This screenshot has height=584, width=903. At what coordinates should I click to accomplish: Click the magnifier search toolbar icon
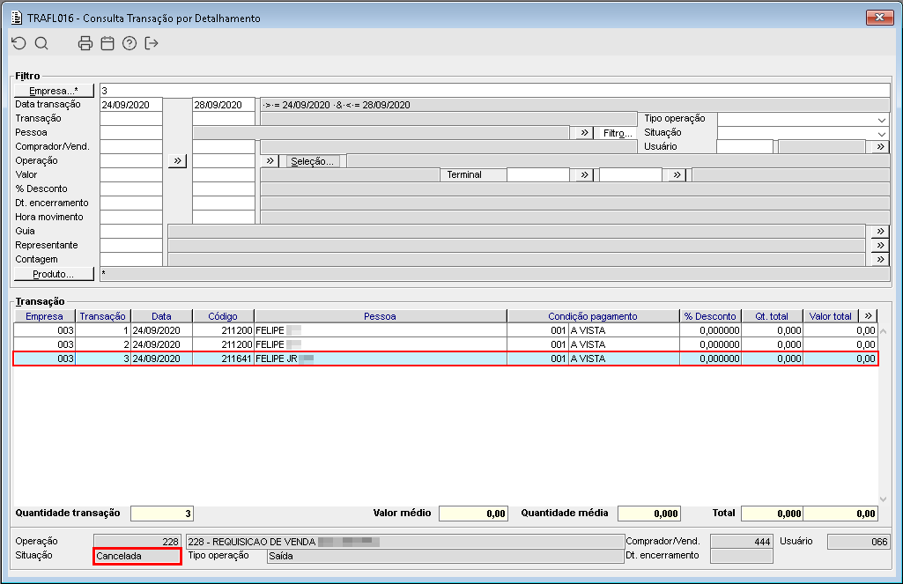[x=41, y=43]
